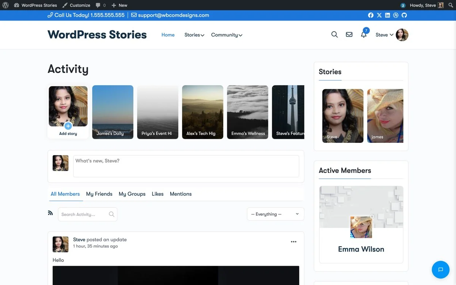Click the Dribbble icon in the top bar
This screenshot has height=285, width=456.
[396, 15]
